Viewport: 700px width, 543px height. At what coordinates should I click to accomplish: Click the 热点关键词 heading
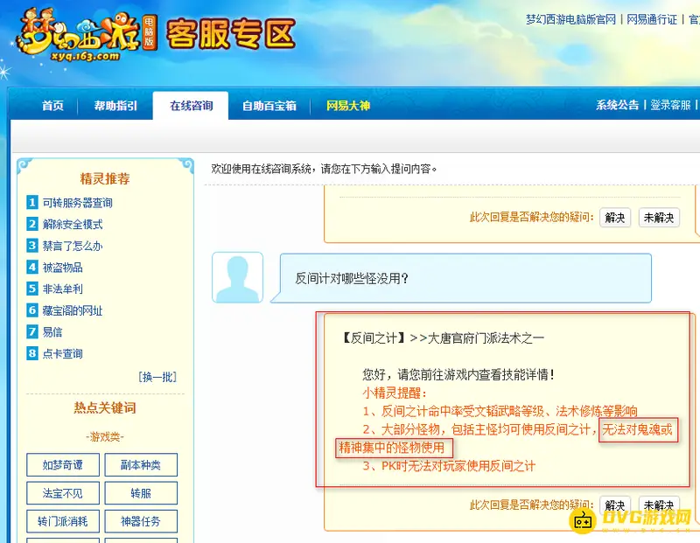[105, 407]
